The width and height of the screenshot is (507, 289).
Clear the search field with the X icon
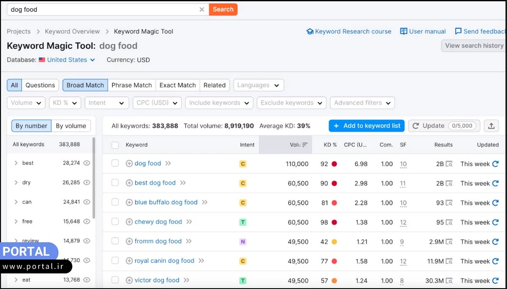coord(202,9)
